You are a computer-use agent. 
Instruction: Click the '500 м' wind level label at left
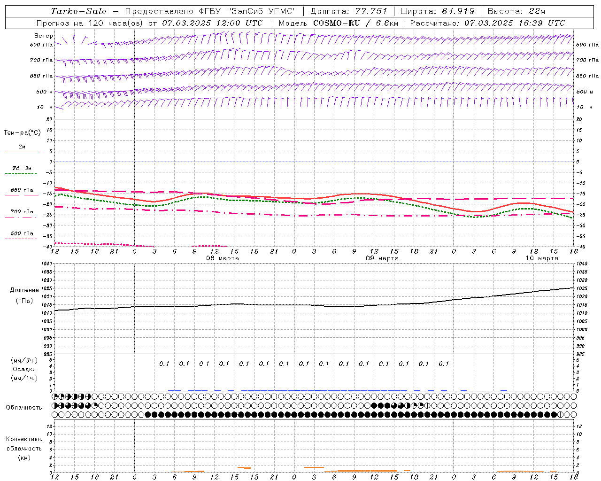[45, 92]
